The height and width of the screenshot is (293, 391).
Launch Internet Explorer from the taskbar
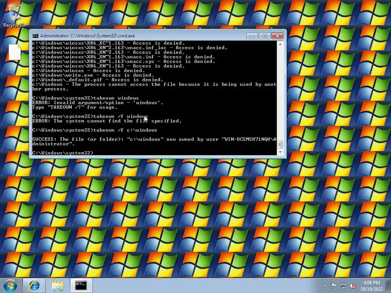pyautogui.click(x=34, y=285)
